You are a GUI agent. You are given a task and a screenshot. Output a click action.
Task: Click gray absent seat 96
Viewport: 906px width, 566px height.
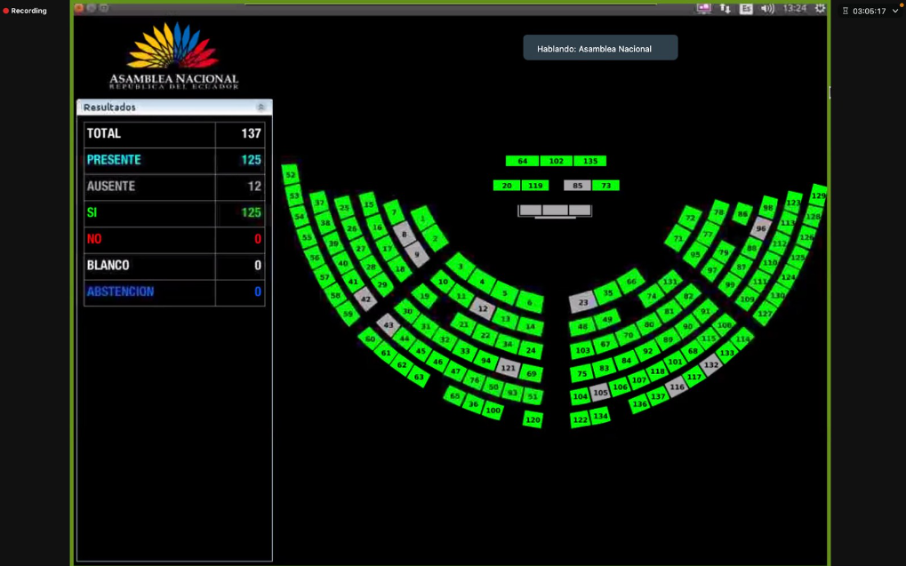pos(761,228)
